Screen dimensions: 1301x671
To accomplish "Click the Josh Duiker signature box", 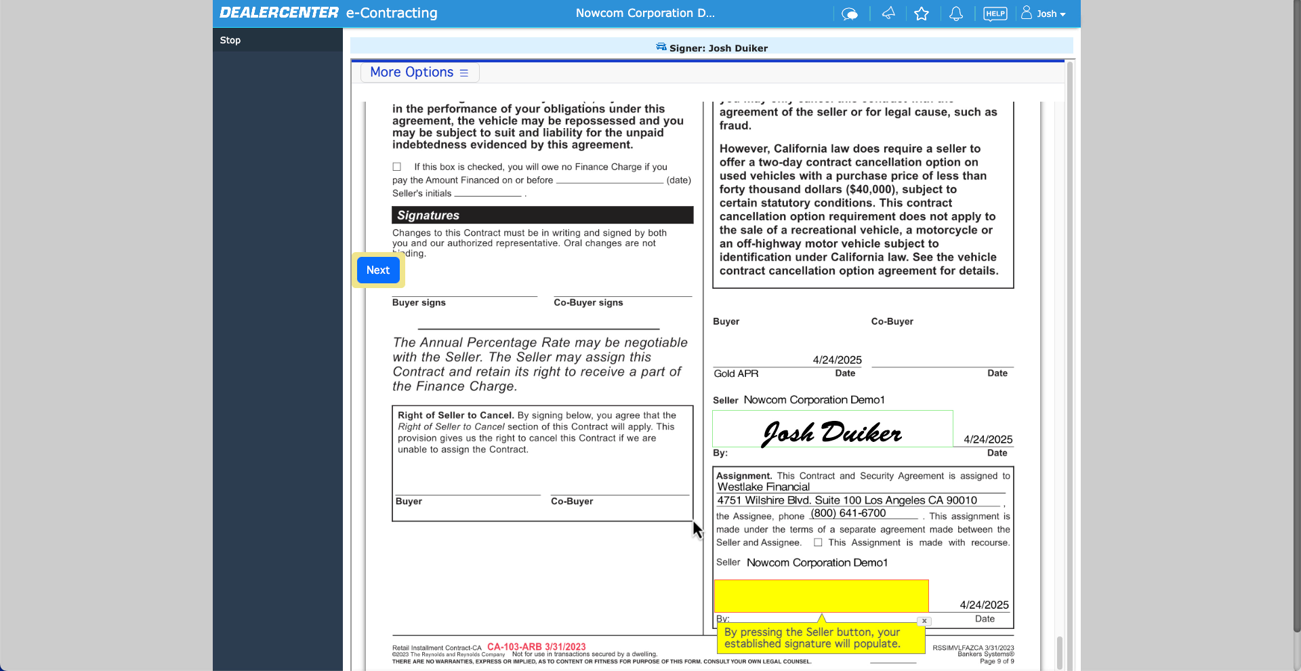I will (x=833, y=429).
